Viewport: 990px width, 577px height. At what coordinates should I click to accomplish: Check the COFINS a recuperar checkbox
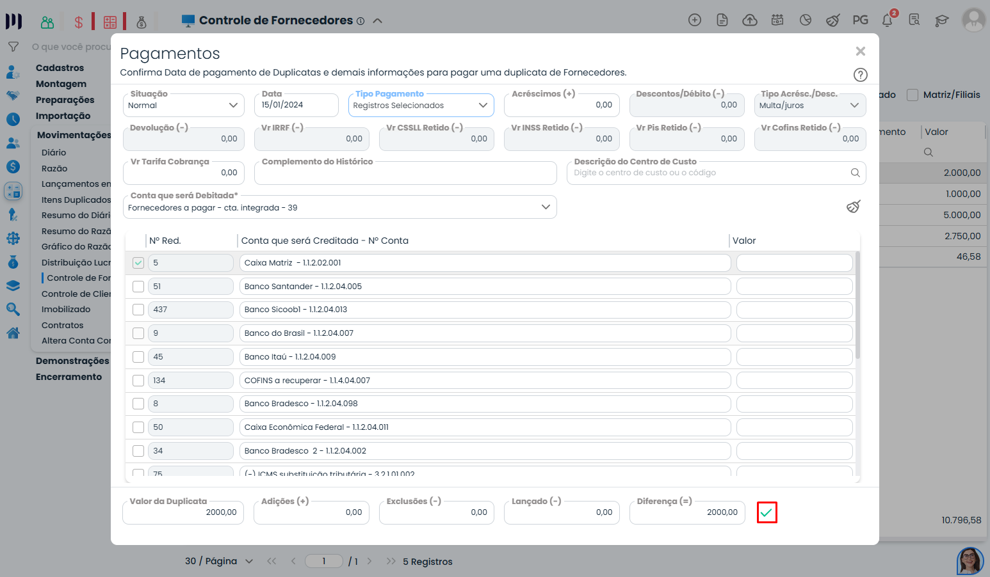coord(138,381)
